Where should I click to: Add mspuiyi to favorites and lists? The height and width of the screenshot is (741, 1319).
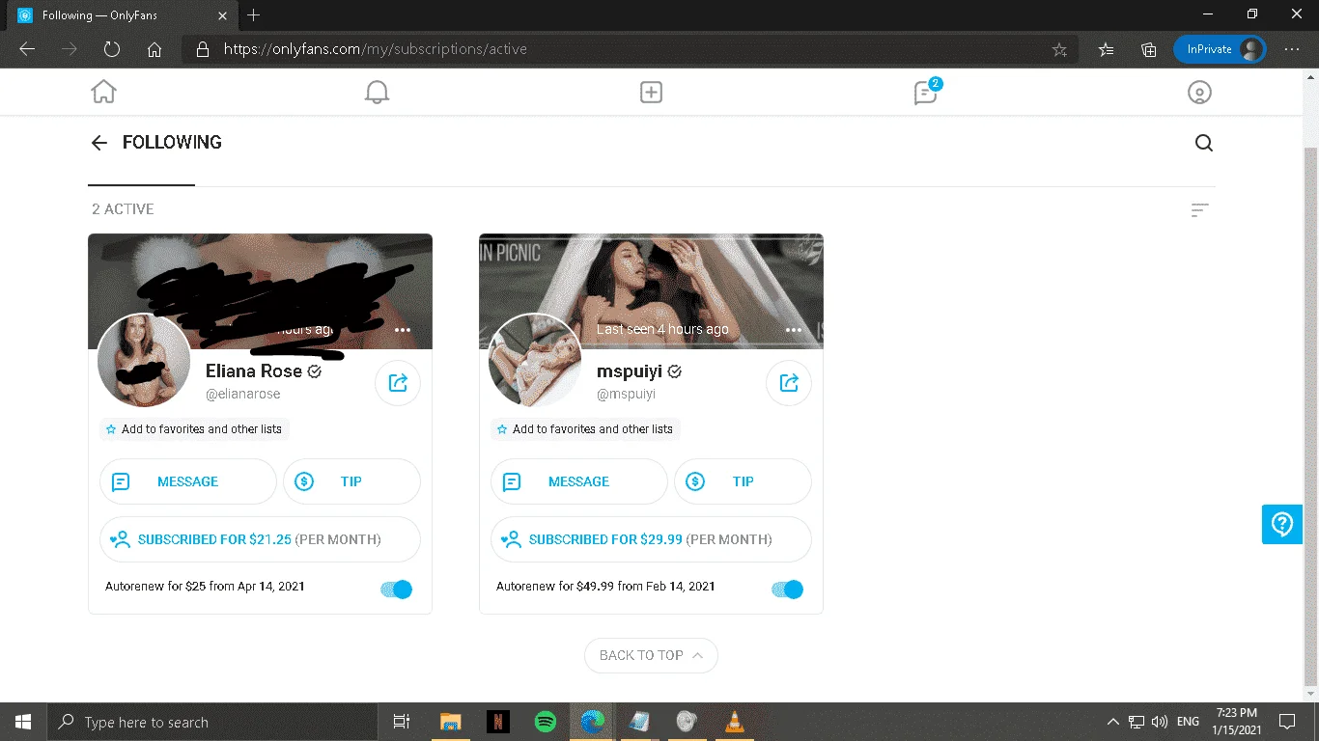click(x=585, y=429)
